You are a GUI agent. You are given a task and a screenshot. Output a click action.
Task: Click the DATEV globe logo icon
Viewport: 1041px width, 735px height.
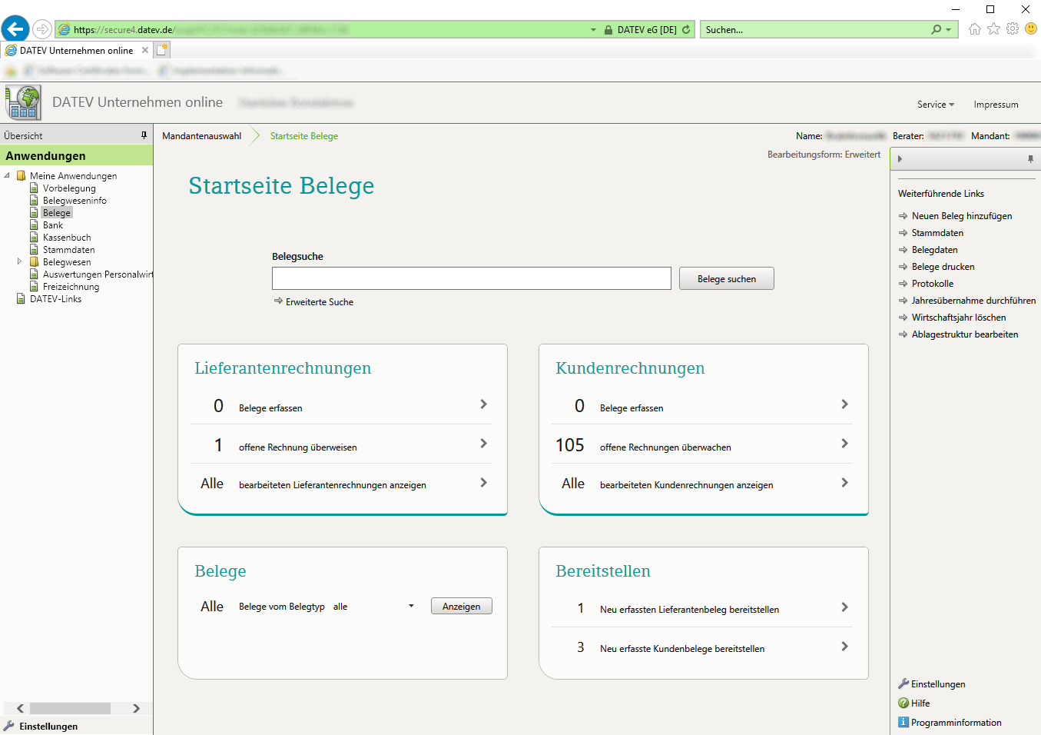23,102
